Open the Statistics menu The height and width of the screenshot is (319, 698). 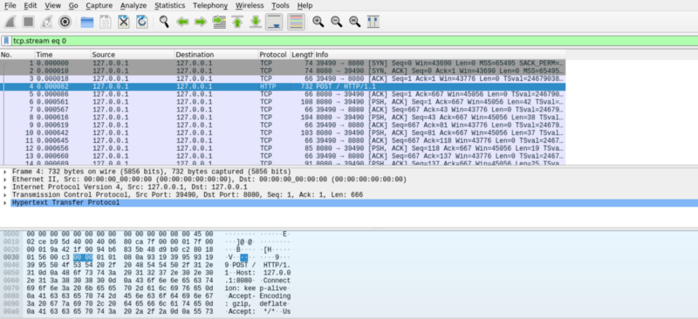tap(170, 6)
